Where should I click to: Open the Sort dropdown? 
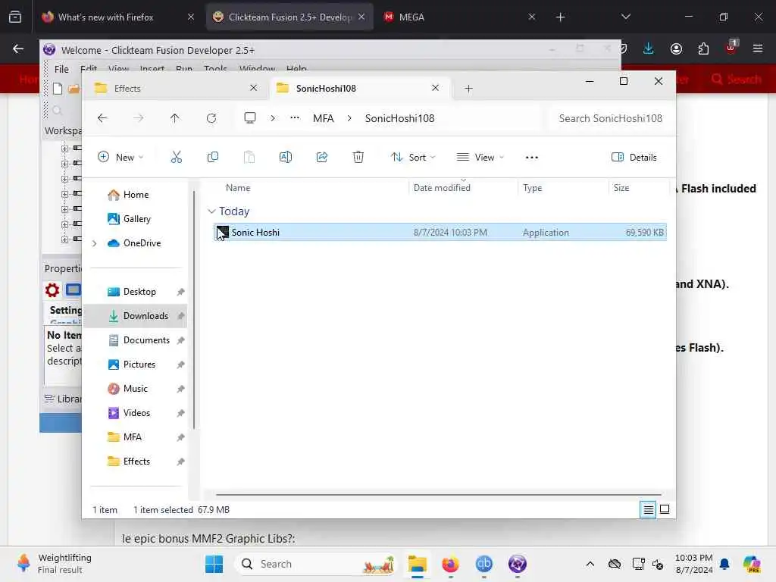coord(413,158)
